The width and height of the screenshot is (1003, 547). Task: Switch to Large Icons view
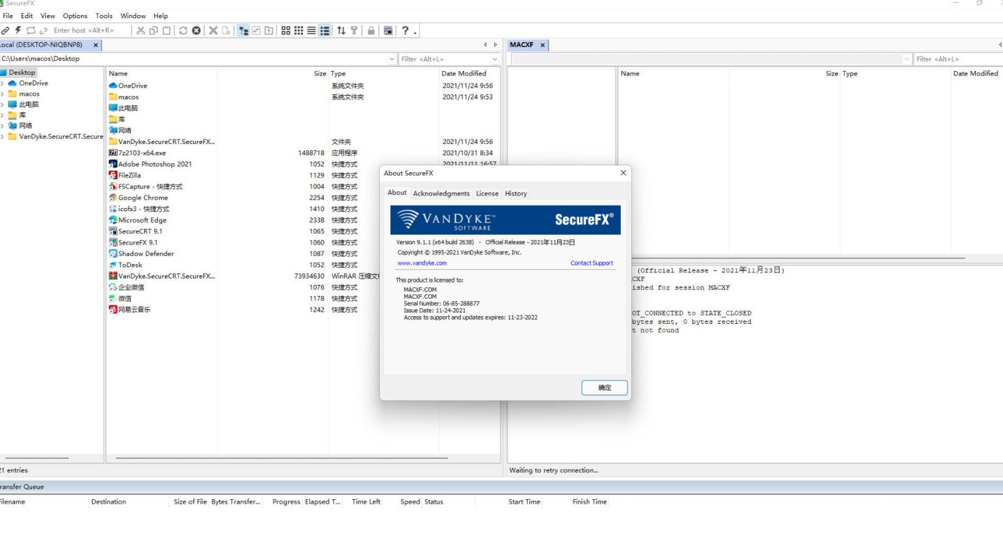click(x=285, y=30)
